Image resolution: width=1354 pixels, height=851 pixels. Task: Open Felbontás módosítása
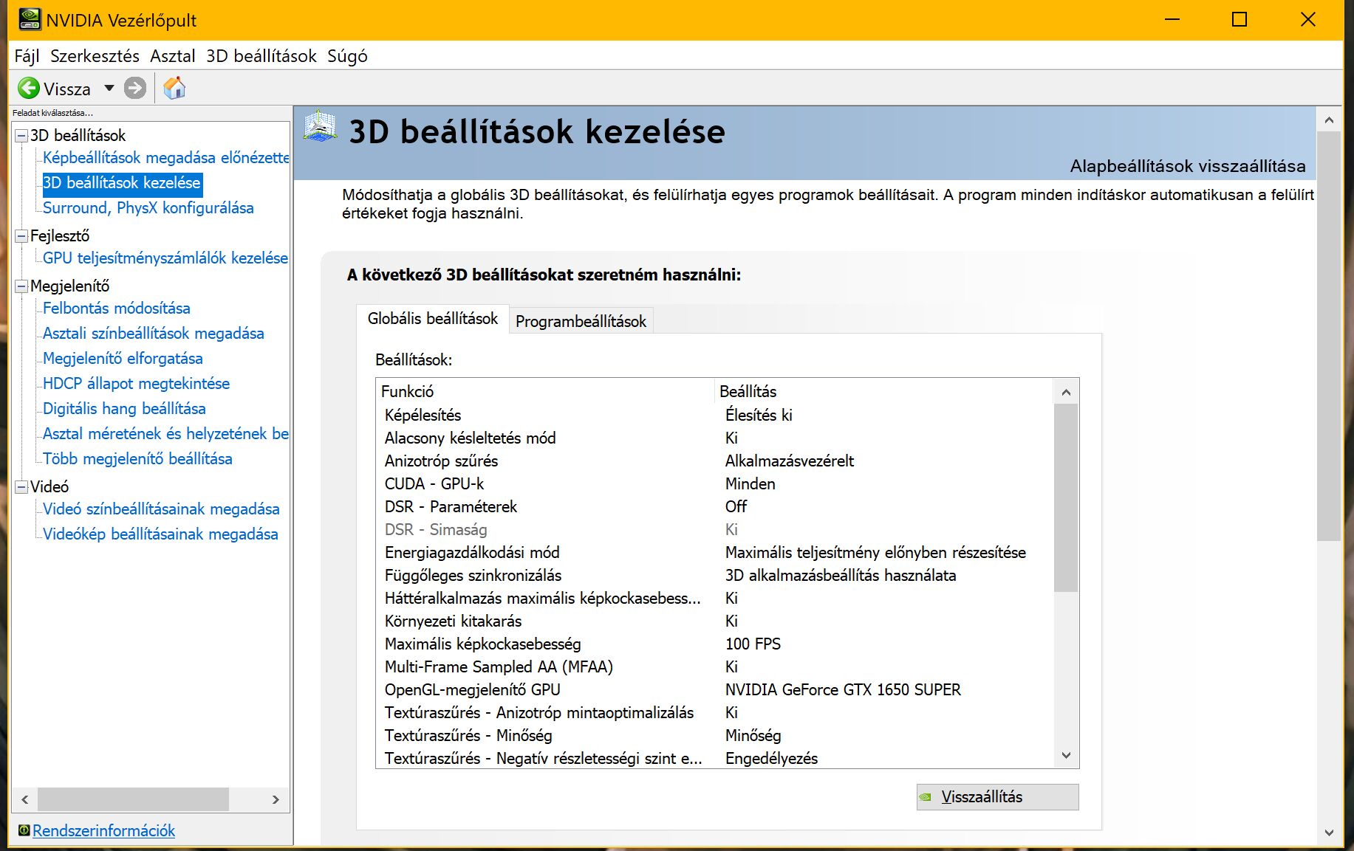coord(117,309)
